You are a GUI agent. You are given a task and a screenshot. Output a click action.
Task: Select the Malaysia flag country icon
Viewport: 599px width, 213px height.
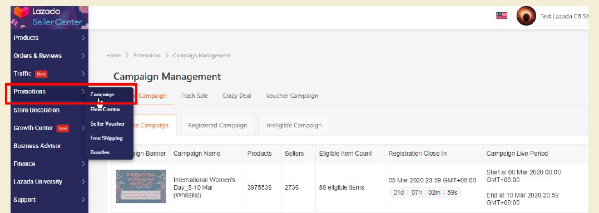(x=502, y=16)
